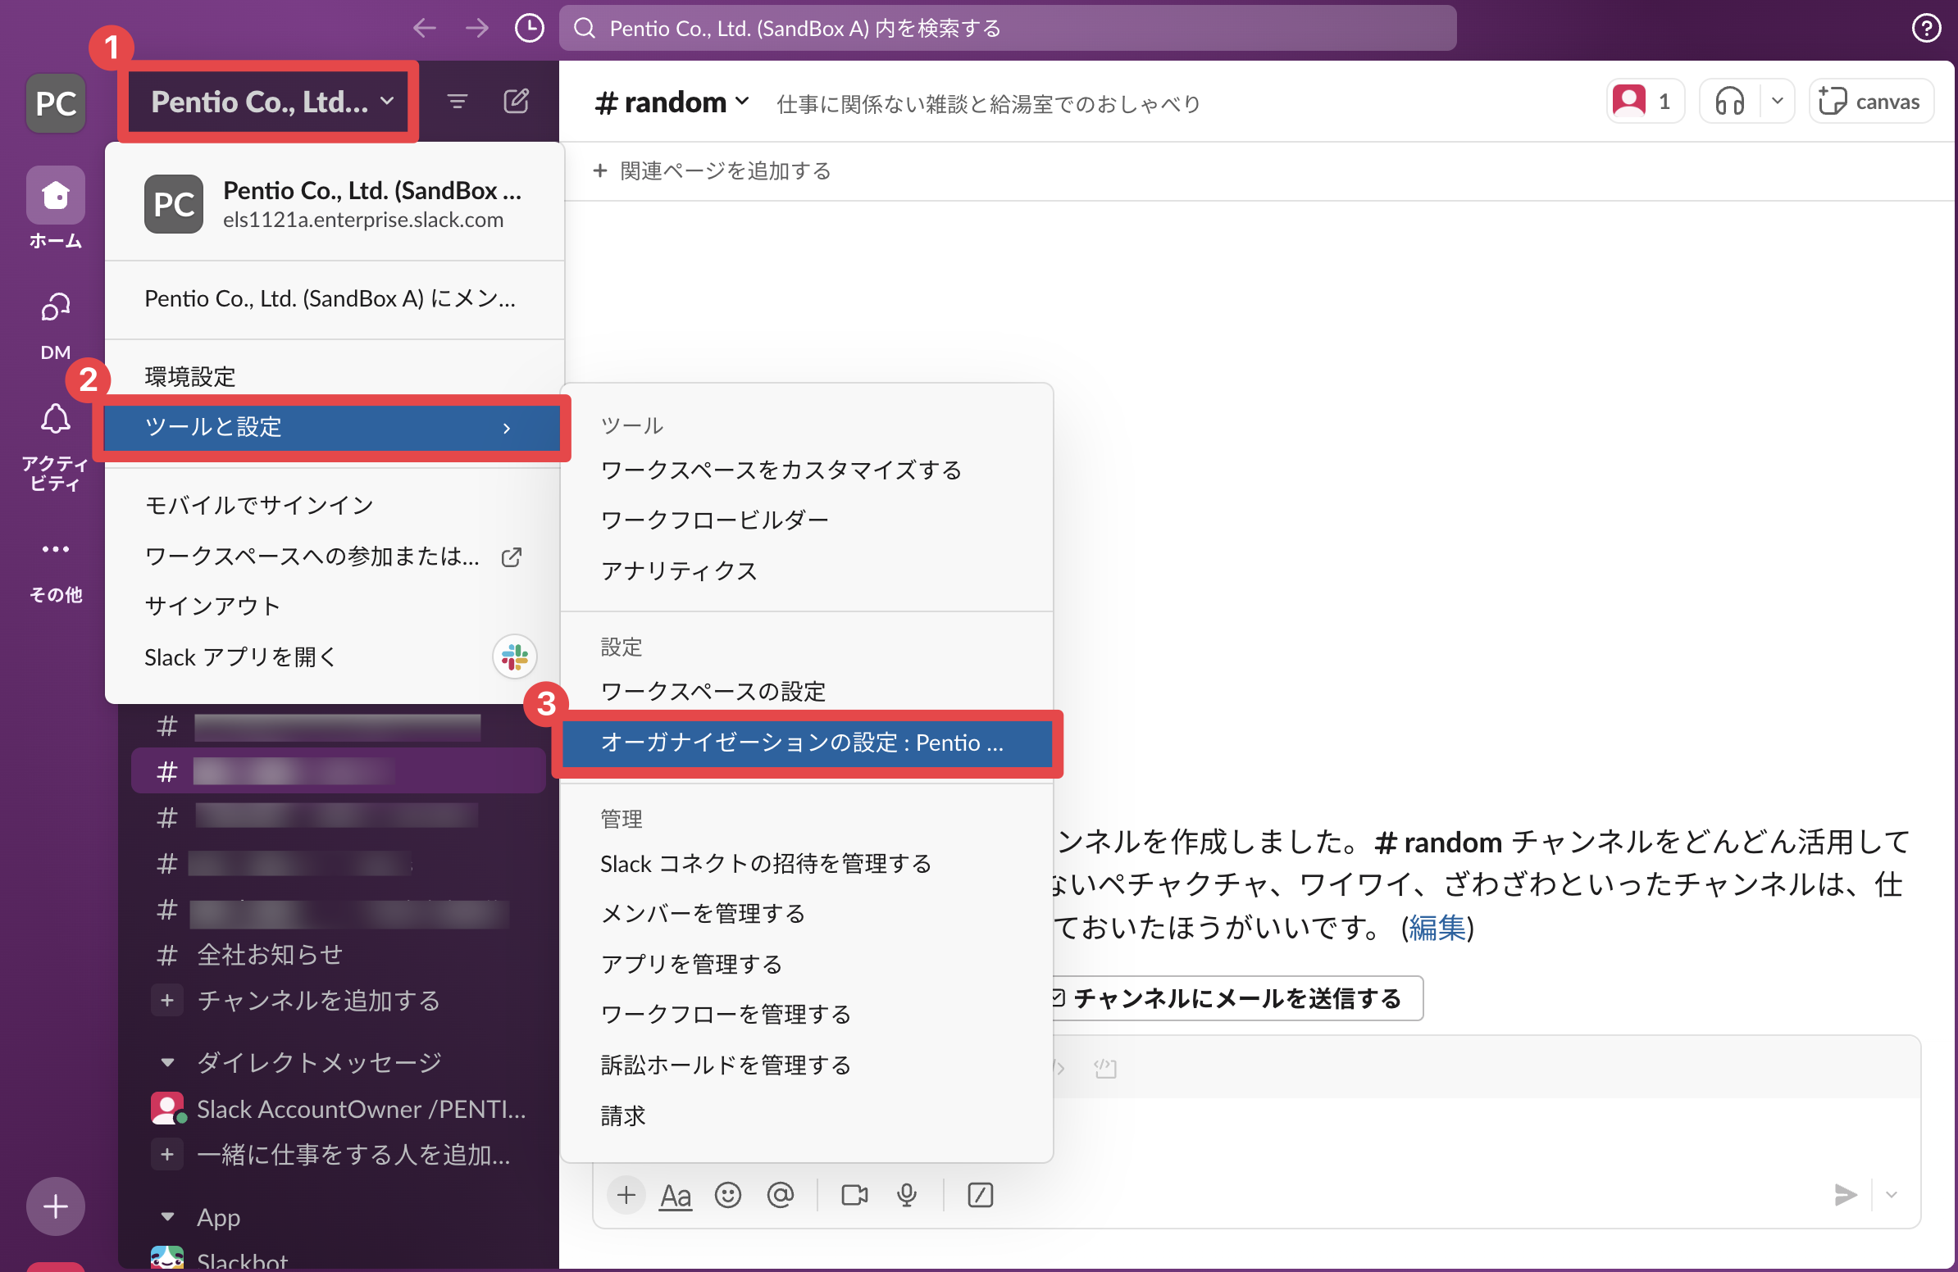Open help question mark icon

(1926, 29)
